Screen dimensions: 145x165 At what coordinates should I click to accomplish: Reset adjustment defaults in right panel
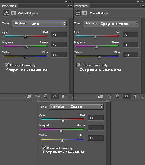pyautogui.click(x=117, y=96)
